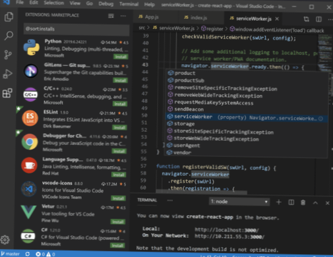Viewport: 333px width, 257px height.
Task: Open the Terminal menu
Action: [x=129, y=4]
